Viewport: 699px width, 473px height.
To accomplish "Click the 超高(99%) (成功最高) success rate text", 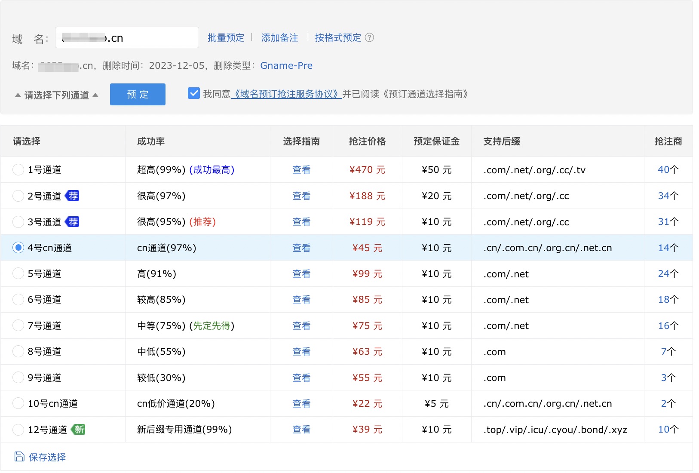I will 186,170.
